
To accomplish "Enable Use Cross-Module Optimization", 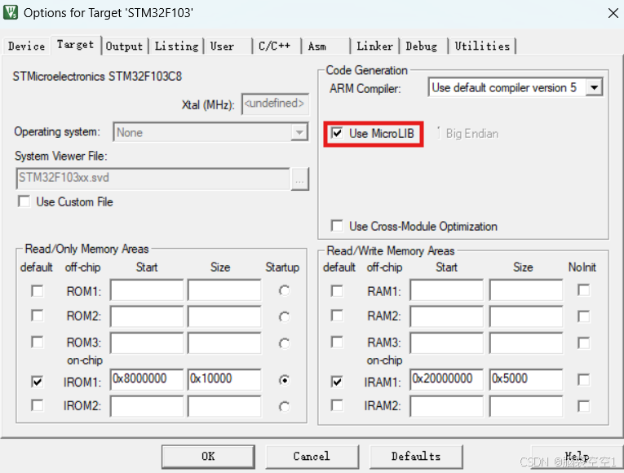I will pyautogui.click(x=337, y=226).
